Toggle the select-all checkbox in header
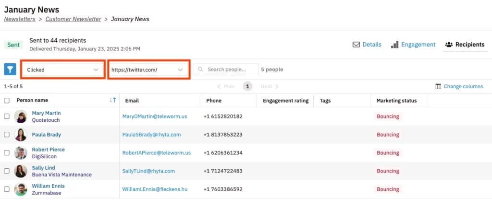This screenshot has height=208, width=492. (7, 101)
